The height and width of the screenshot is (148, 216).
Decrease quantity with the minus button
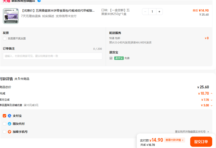pyautogui.click(x=145, y=12)
